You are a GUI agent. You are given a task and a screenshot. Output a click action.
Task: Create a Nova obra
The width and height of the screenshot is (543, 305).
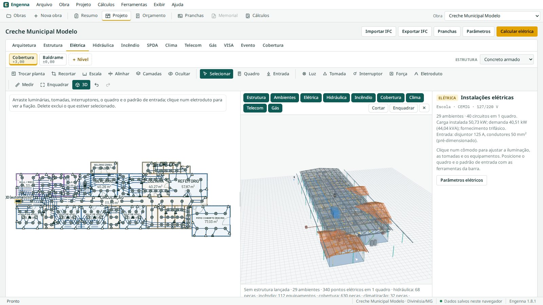48,16
